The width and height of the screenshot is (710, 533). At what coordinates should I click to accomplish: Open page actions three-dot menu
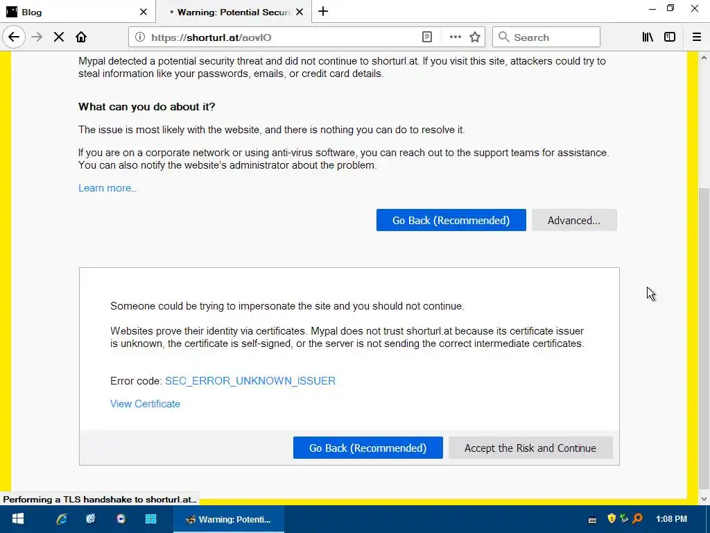click(455, 37)
